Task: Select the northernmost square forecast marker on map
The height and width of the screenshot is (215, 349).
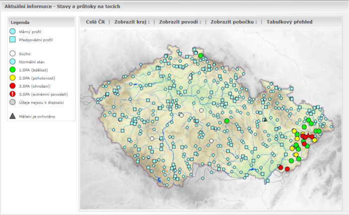Action: click(x=194, y=49)
